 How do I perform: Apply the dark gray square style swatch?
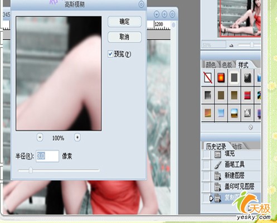(234, 77)
